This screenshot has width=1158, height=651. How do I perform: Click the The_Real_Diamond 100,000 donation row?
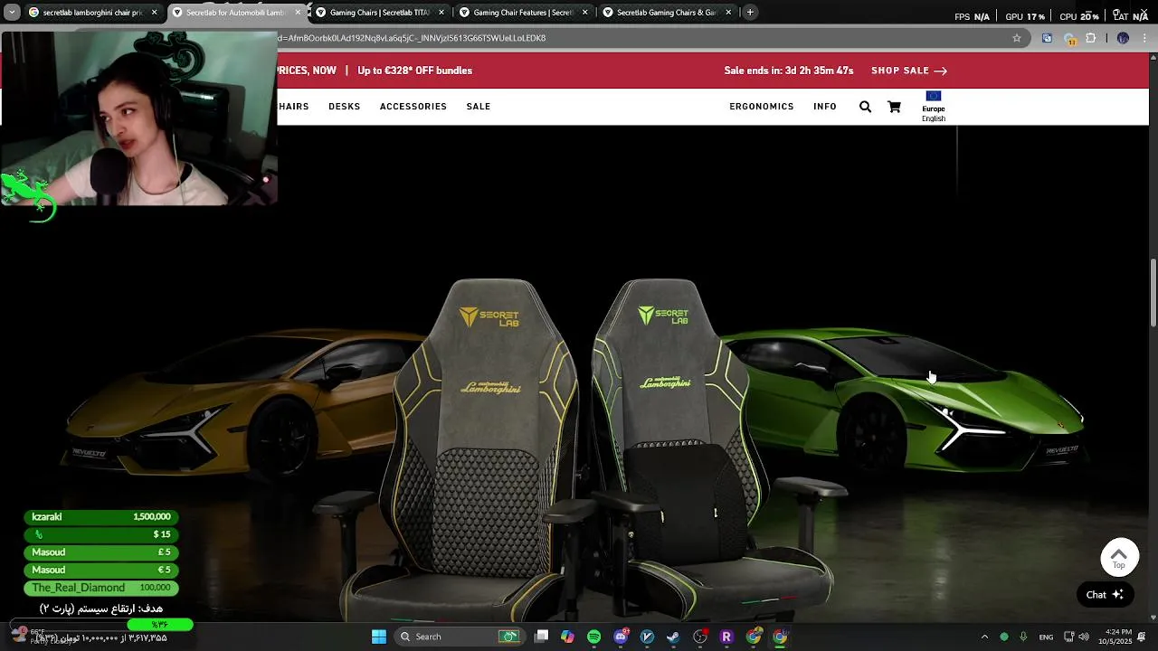[x=100, y=588]
